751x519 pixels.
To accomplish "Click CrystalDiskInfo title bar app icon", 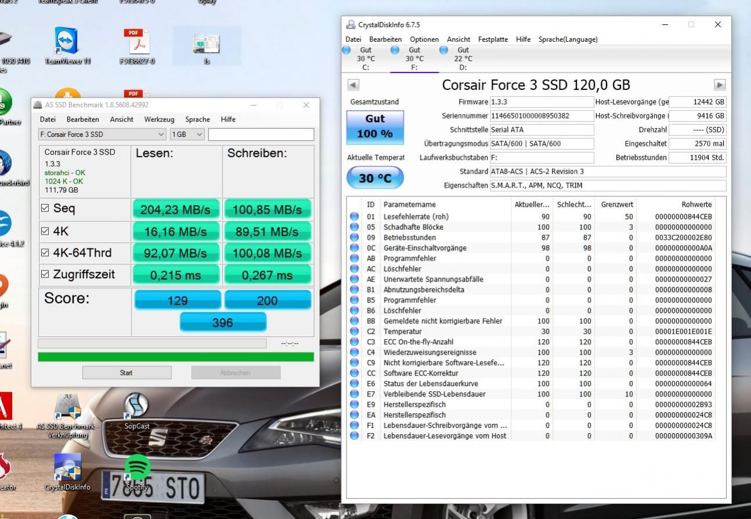I will point(351,25).
